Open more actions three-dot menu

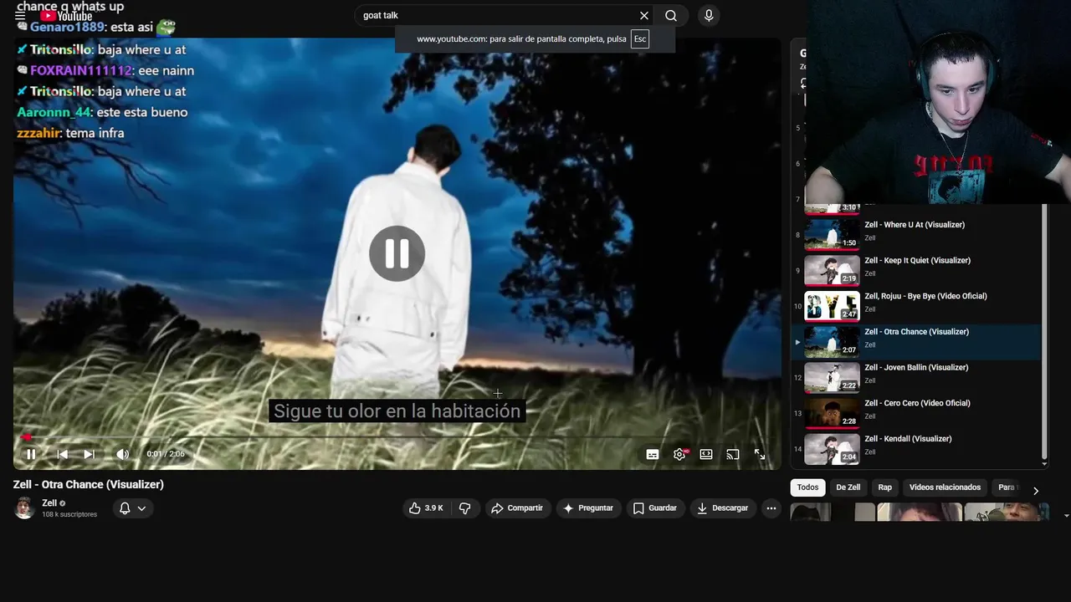[771, 508]
